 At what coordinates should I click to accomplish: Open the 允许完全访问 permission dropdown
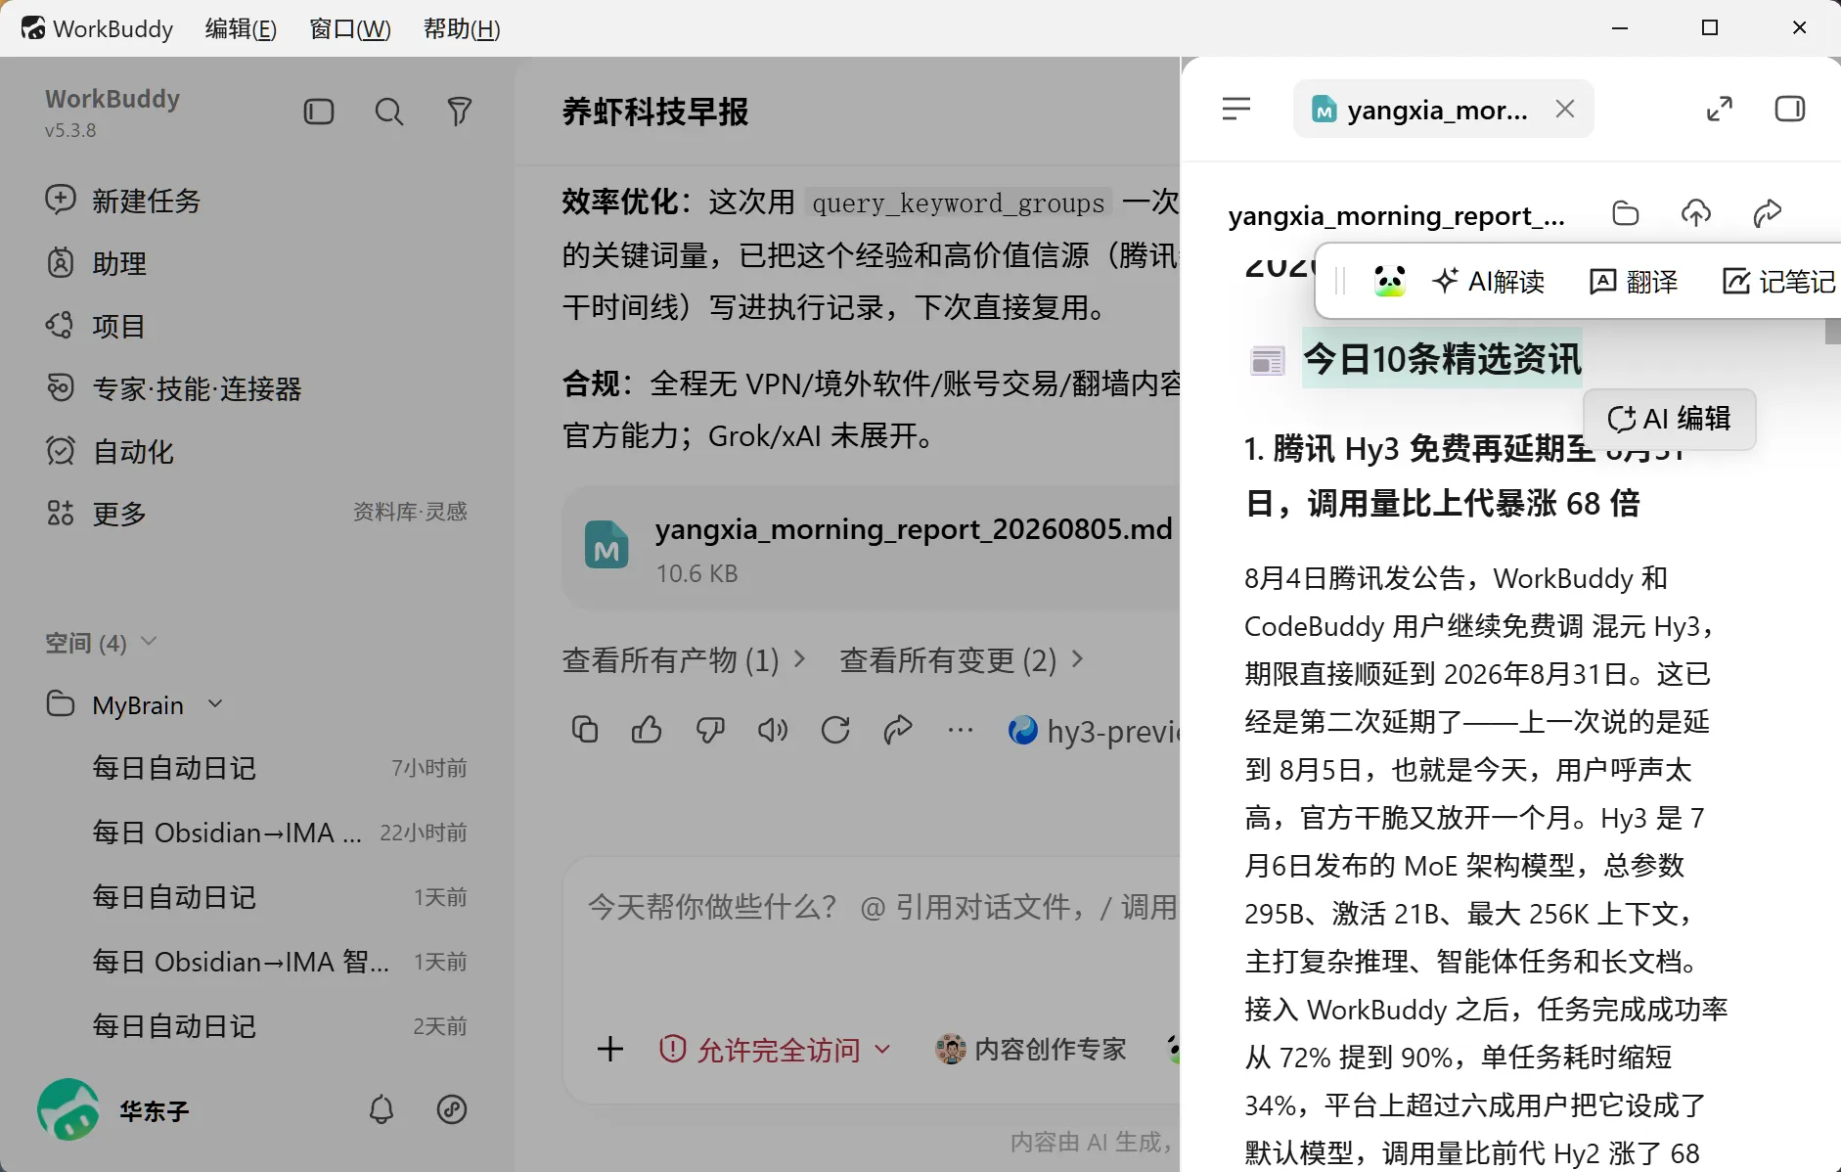pyautogui.click(x=775, y=1050)
